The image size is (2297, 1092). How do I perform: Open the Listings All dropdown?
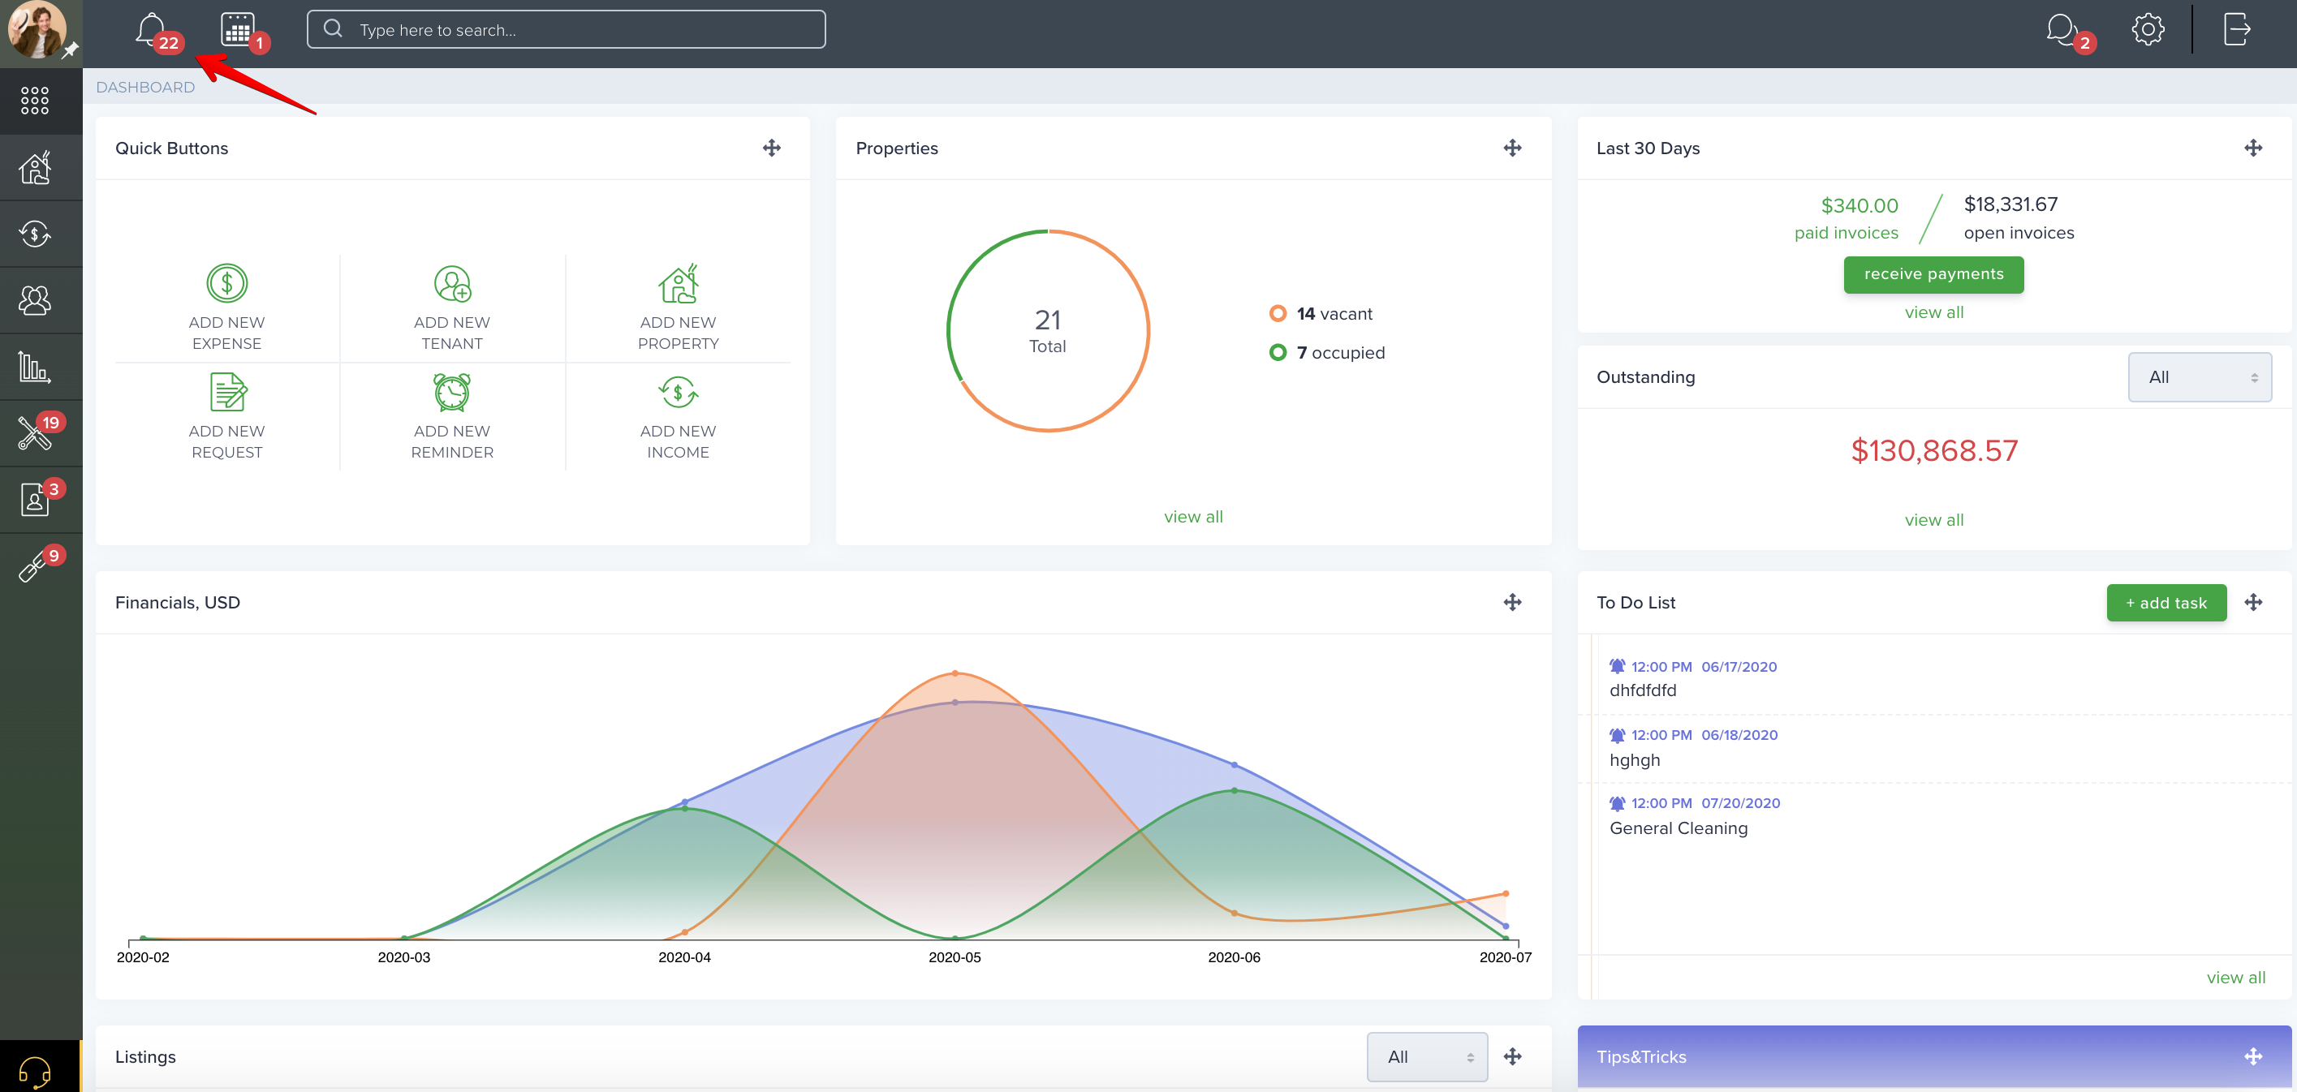(1427, 1056)
